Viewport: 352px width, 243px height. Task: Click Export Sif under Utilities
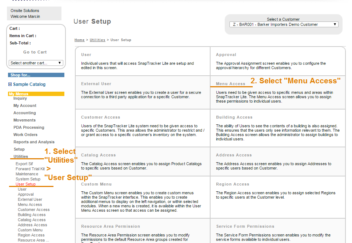(24, 164)
